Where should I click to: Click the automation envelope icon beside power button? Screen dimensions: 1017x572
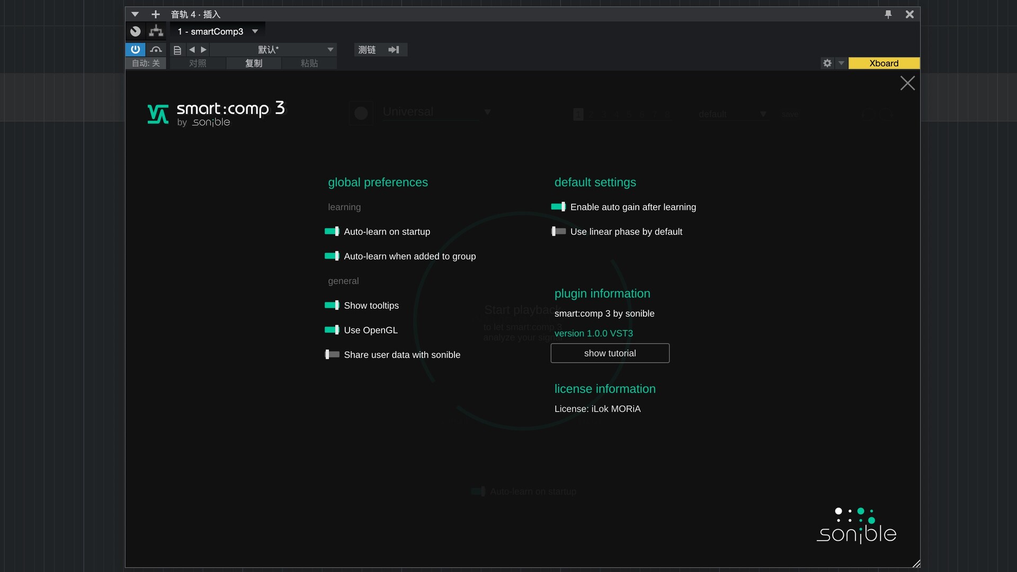pos(156,49)
